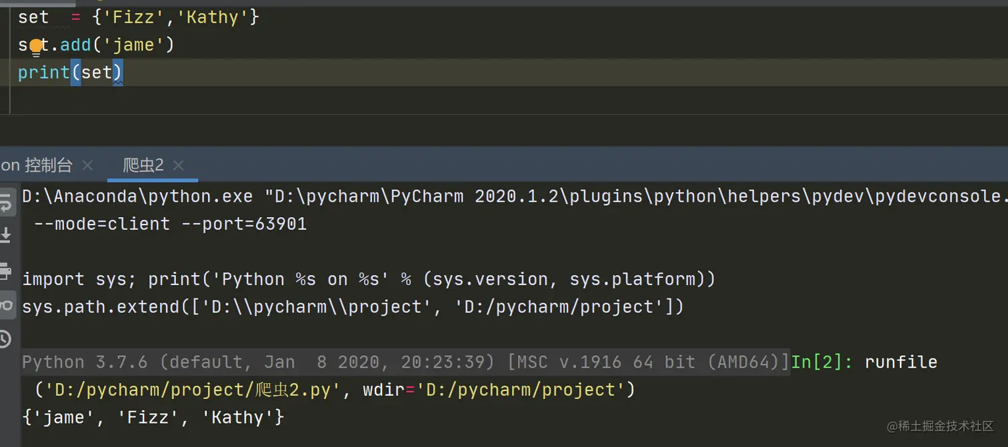The image size is (1008, 447).
Task: Click 'D:/pycharm/project/爬虫2.py' path string
Action: pos(193,390)
